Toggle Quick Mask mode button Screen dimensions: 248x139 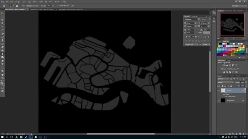coord(2,88)
